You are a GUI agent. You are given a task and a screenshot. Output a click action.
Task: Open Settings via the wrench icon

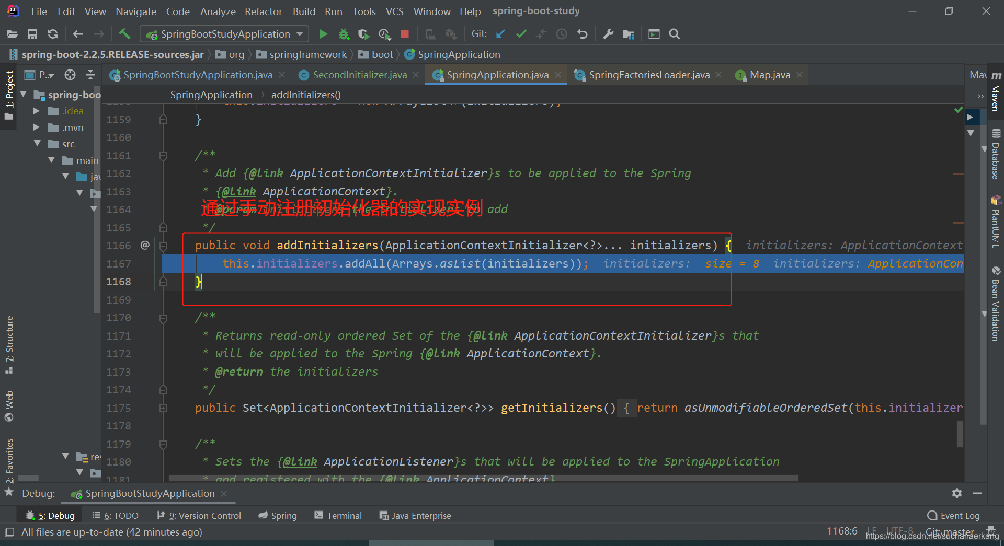[608, 34]
